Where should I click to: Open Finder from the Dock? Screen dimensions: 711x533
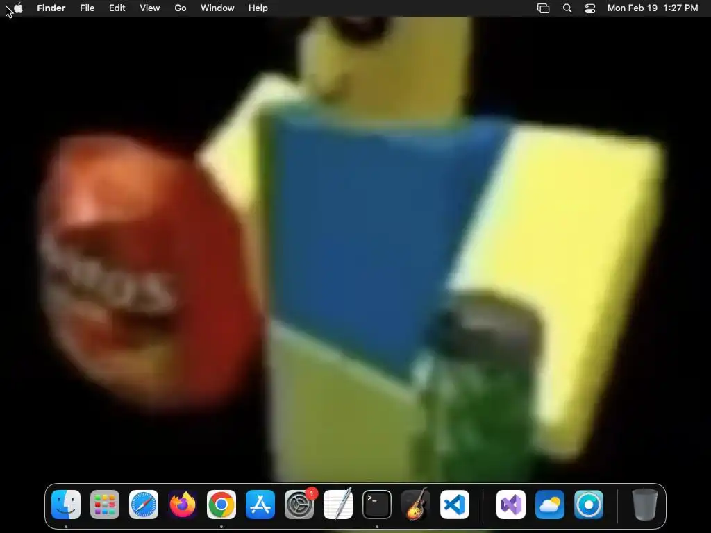[66, 505]
